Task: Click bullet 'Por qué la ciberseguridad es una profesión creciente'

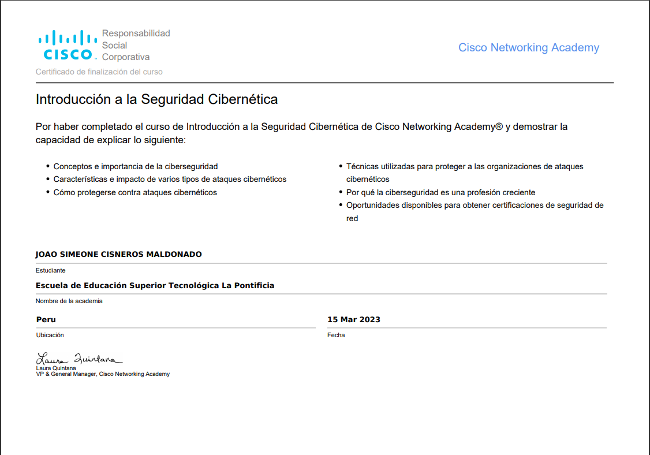Action: coord(440,192)
